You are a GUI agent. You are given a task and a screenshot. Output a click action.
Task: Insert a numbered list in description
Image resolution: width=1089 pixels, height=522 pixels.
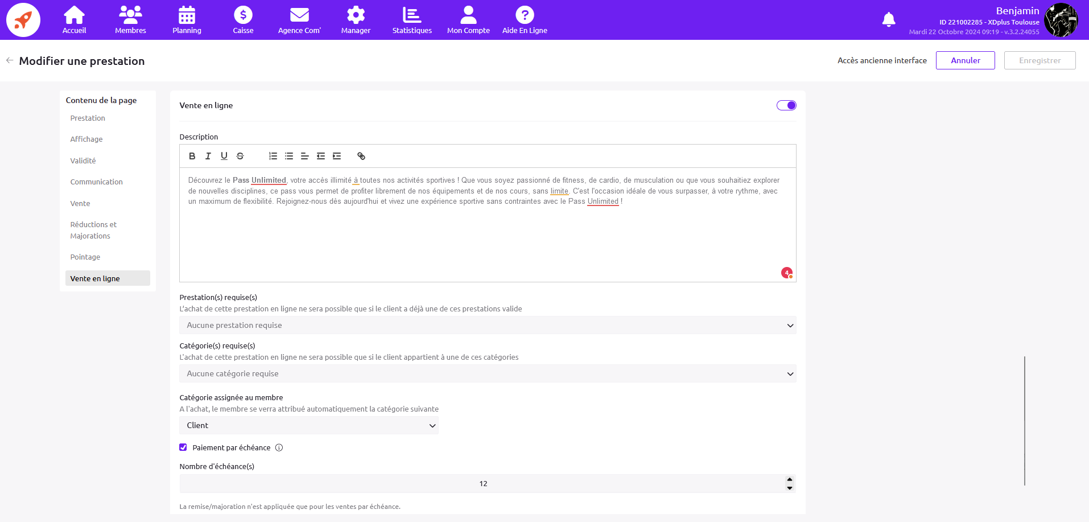[x=273, y=156]
